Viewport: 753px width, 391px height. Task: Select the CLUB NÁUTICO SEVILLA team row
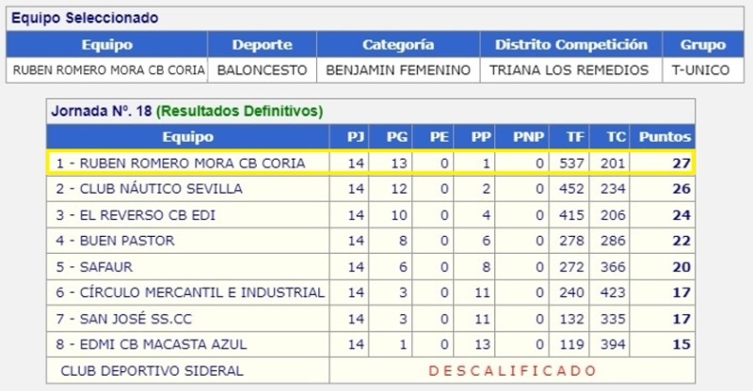[370, 189]
